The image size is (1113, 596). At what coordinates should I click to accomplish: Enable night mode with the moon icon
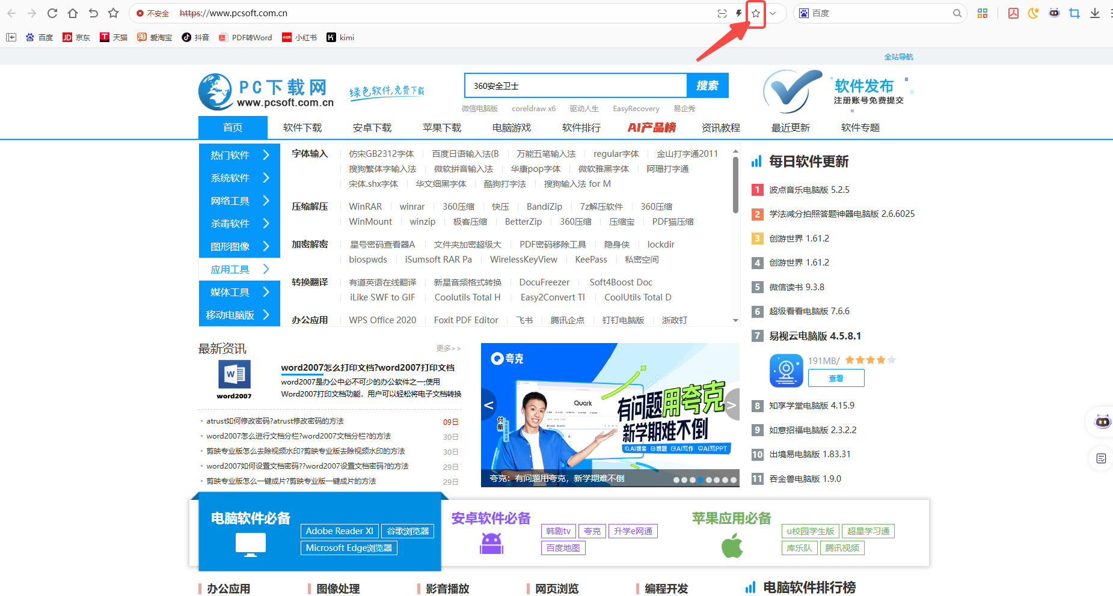tap(1034, 13)
